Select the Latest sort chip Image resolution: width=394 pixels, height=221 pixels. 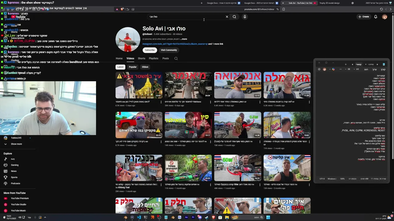[120, 67]
